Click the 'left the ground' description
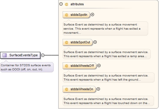Viewport: 159px width, 109px height. (108, 78)
